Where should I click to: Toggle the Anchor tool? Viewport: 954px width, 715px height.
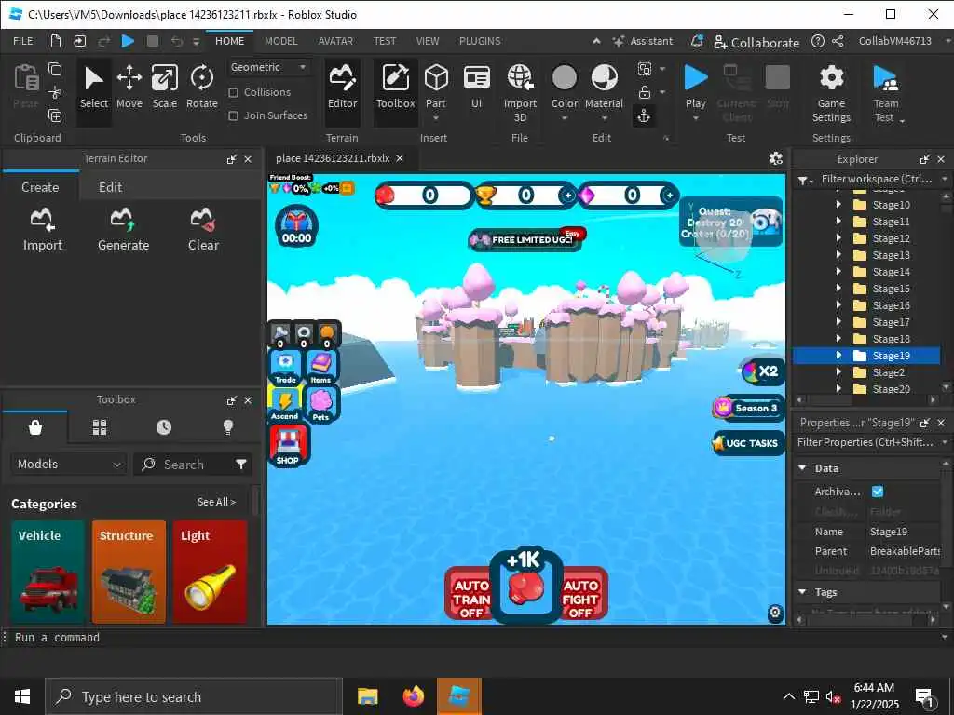coord(644,115)
